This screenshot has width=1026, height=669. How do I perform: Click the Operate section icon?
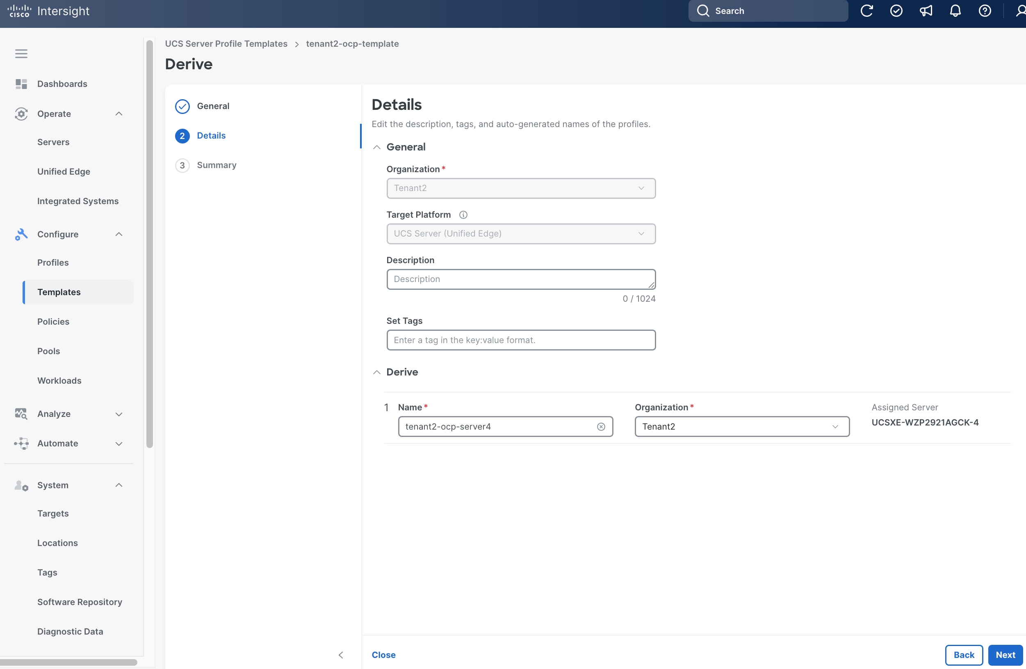(21, 114)
